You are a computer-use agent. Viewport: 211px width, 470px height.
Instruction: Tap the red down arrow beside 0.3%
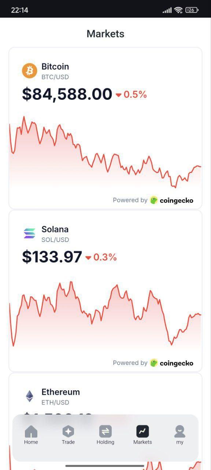coord(88,258)
